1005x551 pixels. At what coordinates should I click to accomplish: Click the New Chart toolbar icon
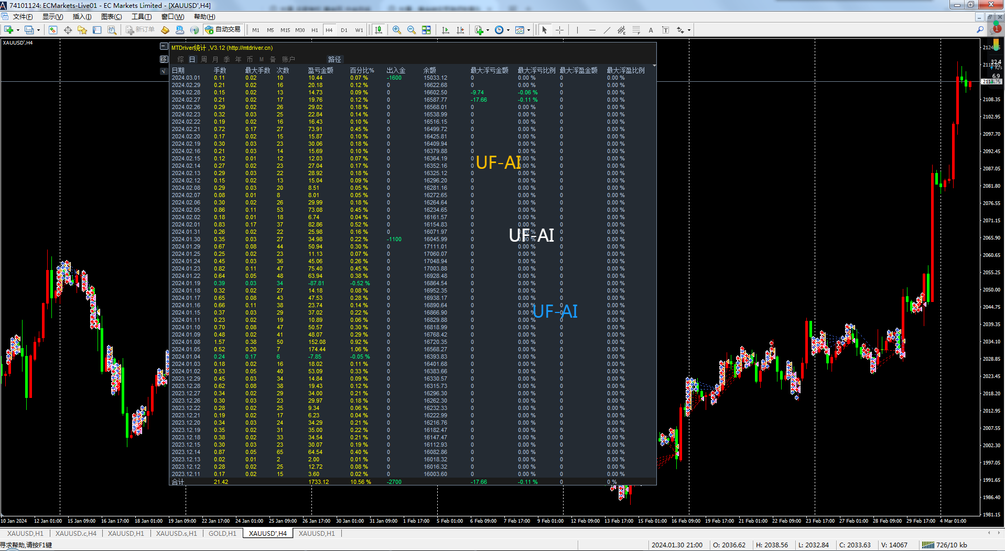pos(9,30)
